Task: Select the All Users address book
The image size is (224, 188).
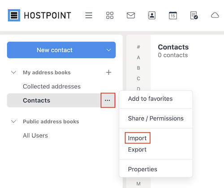Action: [35, 136]
